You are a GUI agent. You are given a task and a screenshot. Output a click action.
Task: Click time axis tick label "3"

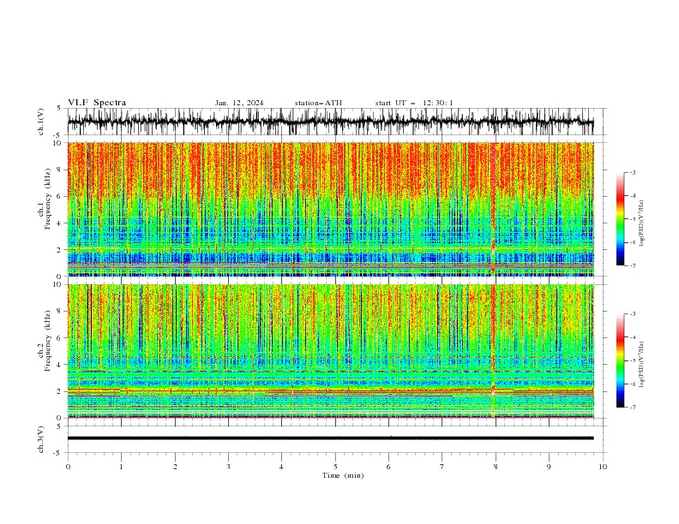tap(228, 467)
